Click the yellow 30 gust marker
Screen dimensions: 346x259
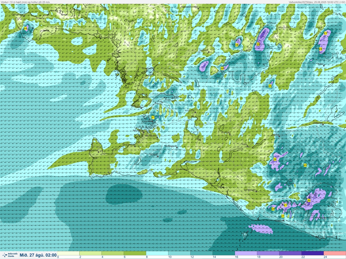pyautogui.click(x=309, y=200)
